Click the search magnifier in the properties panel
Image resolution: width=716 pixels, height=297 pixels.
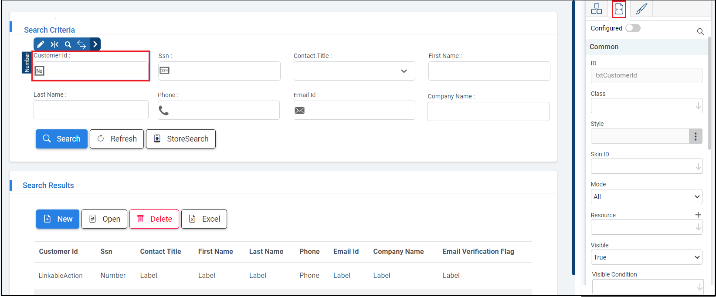700,32
